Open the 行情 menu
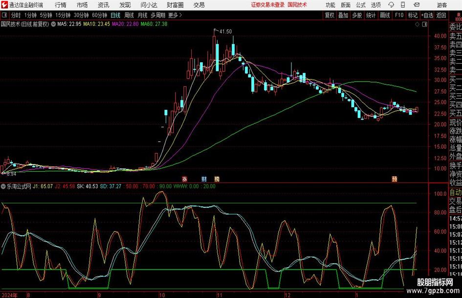462x298 pixels. click(61, 5)
